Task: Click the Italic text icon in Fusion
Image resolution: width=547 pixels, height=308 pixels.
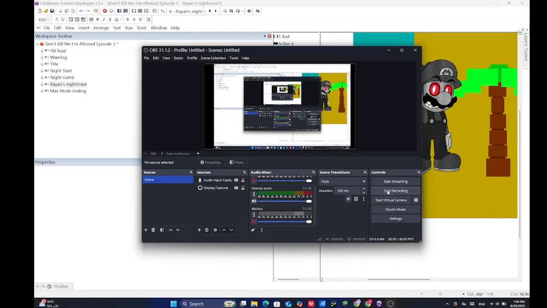Action: pos(103,19)
